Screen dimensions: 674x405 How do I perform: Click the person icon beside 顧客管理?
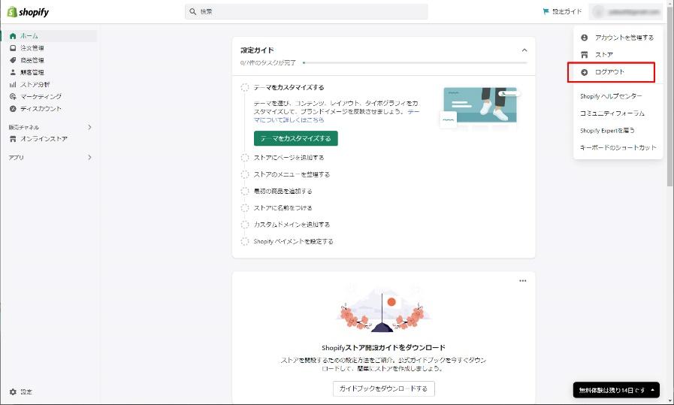13,72
